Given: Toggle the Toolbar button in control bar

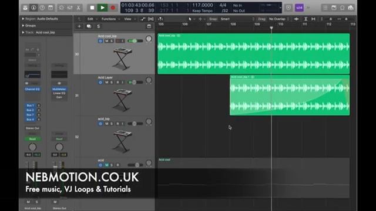Looking at the screenshot, I should pyautogui.click(x=51, y=8).
